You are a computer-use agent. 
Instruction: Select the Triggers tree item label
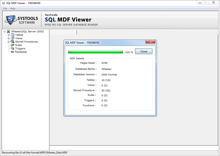(20, 48)
